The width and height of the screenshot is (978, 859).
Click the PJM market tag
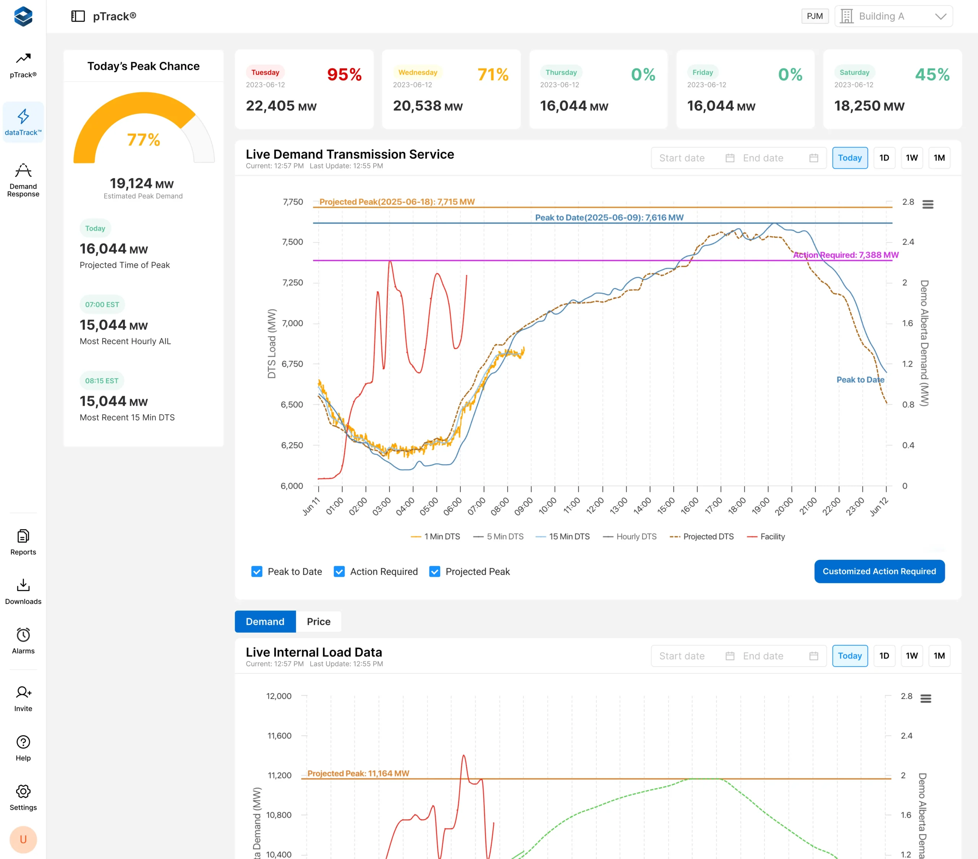click(x=815, y=16)
